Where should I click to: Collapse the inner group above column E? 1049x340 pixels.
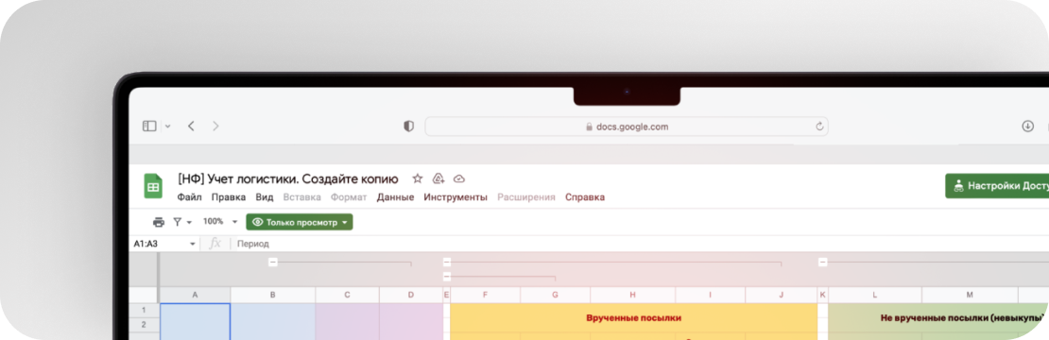tap(447, 276)
